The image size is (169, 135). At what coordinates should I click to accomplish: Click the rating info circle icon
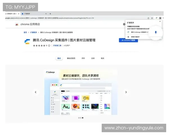point(49,46)
